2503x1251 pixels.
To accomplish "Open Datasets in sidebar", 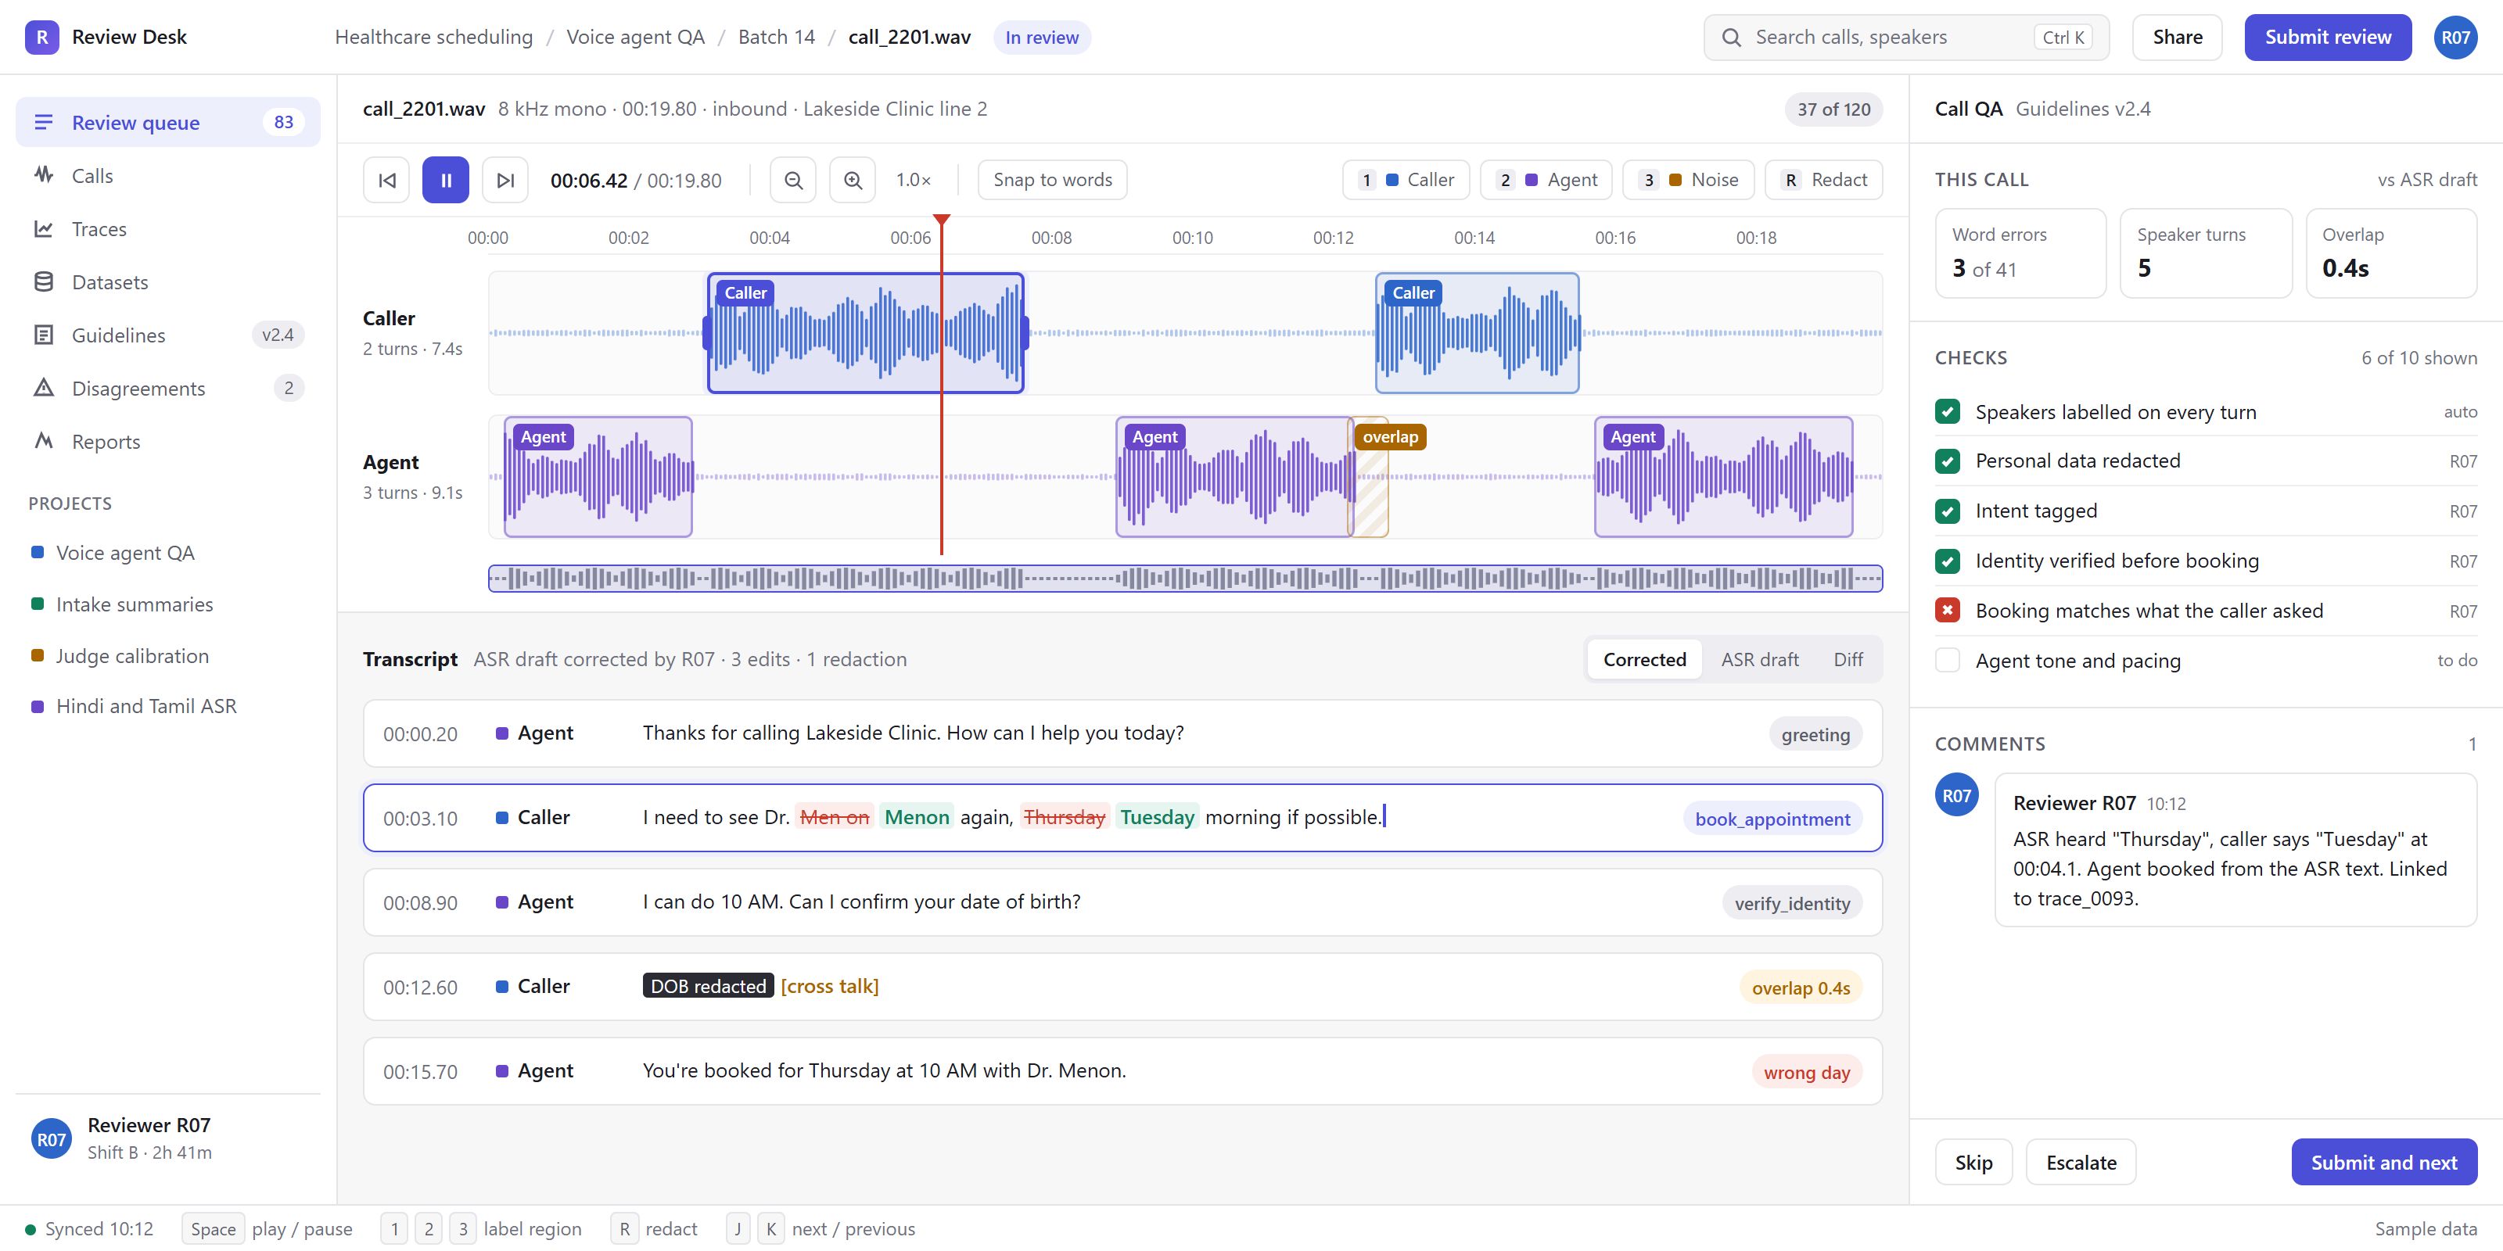I will coord(168,282).
